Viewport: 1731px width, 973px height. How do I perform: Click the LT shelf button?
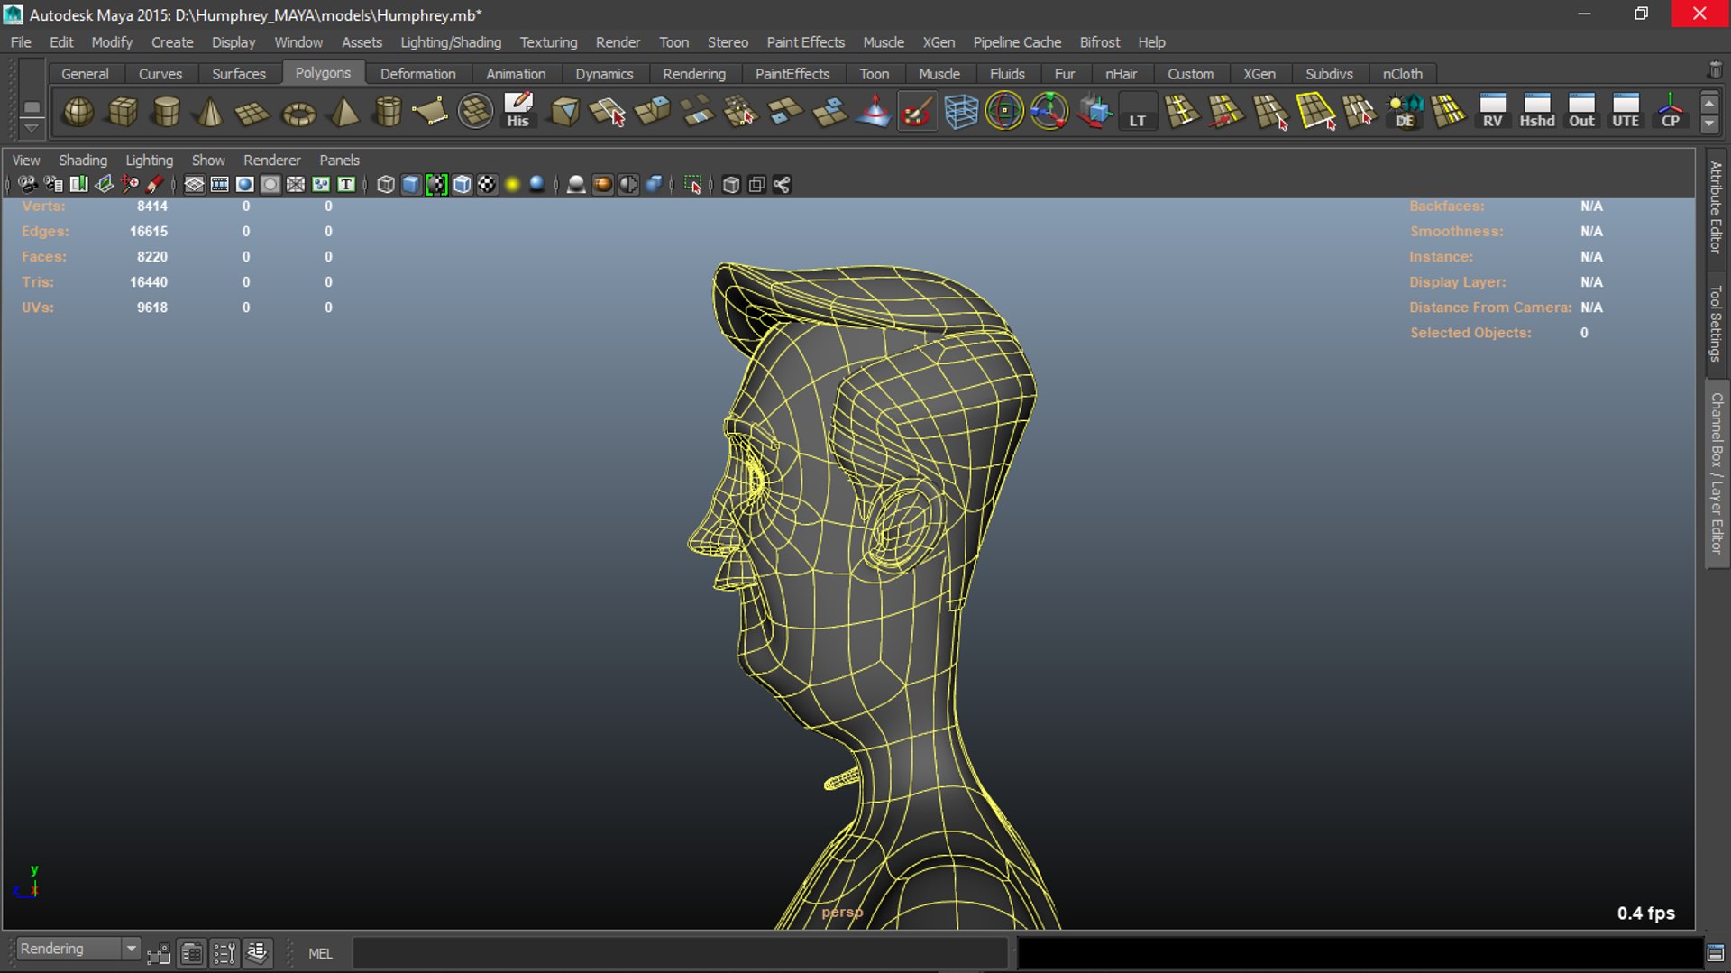(x=1138, y=112)
